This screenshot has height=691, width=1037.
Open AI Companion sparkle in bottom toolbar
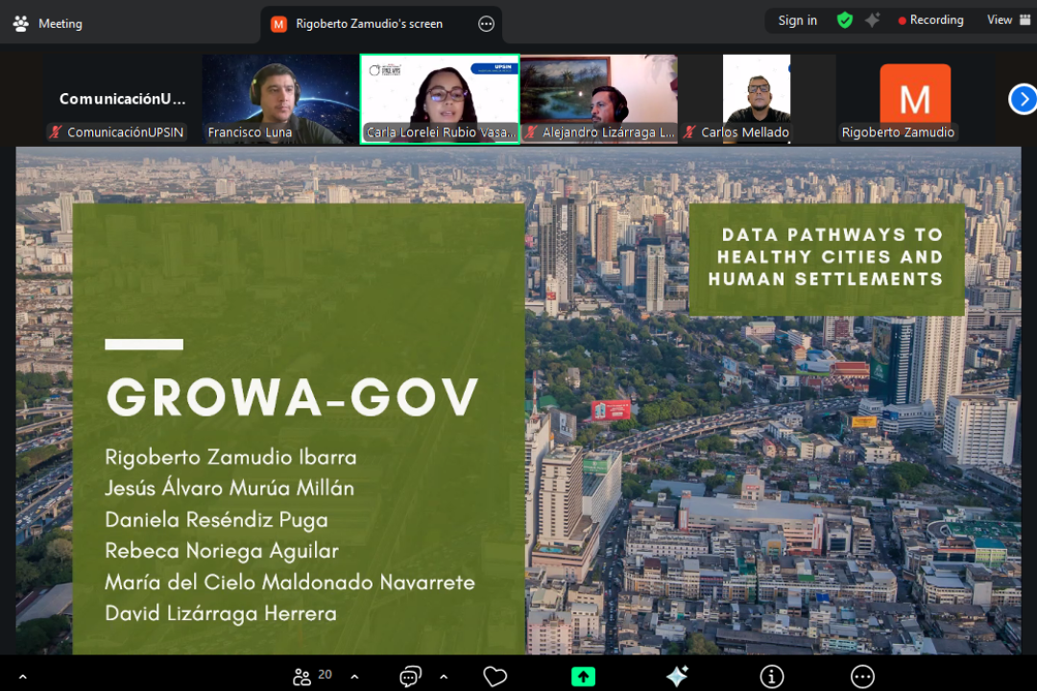point(677,677)
